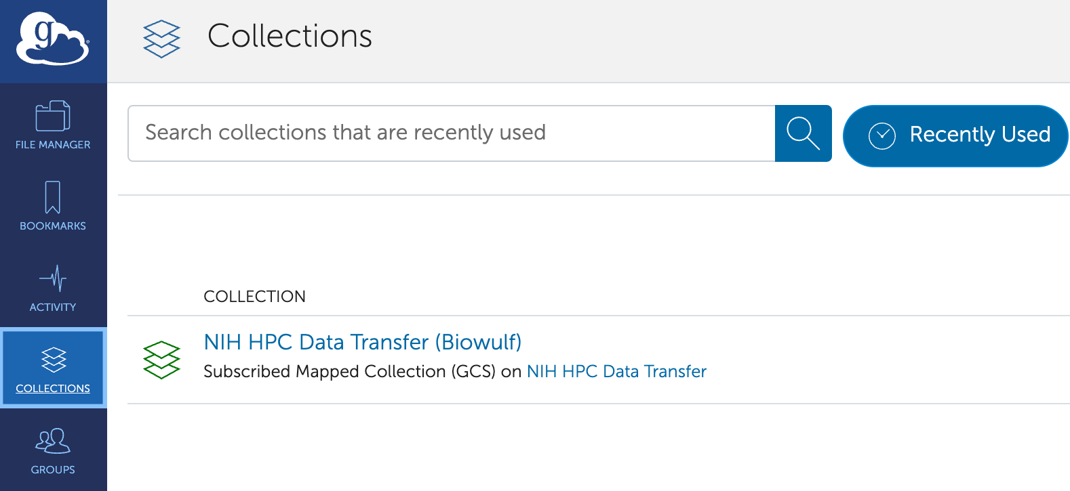Focus the search collections input field

451,133
